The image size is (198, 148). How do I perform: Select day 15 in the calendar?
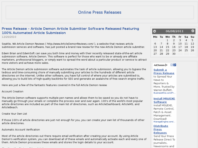click(x=167, y=47)
